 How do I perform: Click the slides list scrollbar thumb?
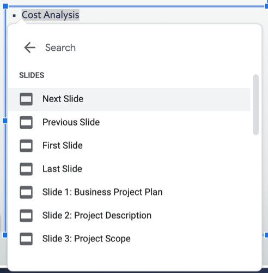[x=256, y=105]
